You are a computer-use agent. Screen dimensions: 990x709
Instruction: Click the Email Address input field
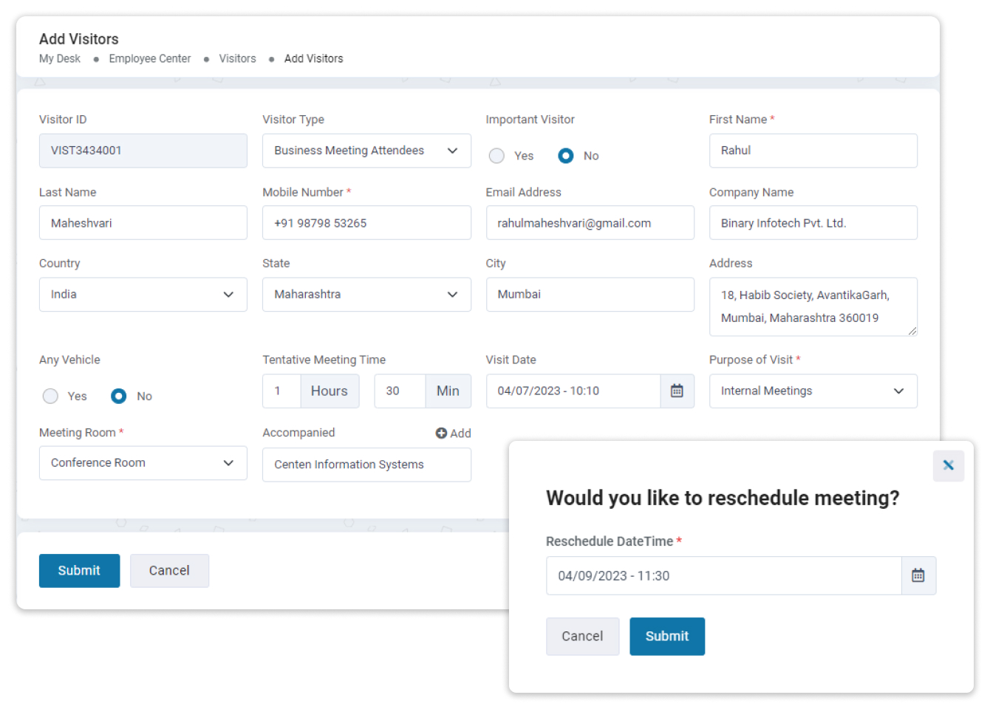590,223
